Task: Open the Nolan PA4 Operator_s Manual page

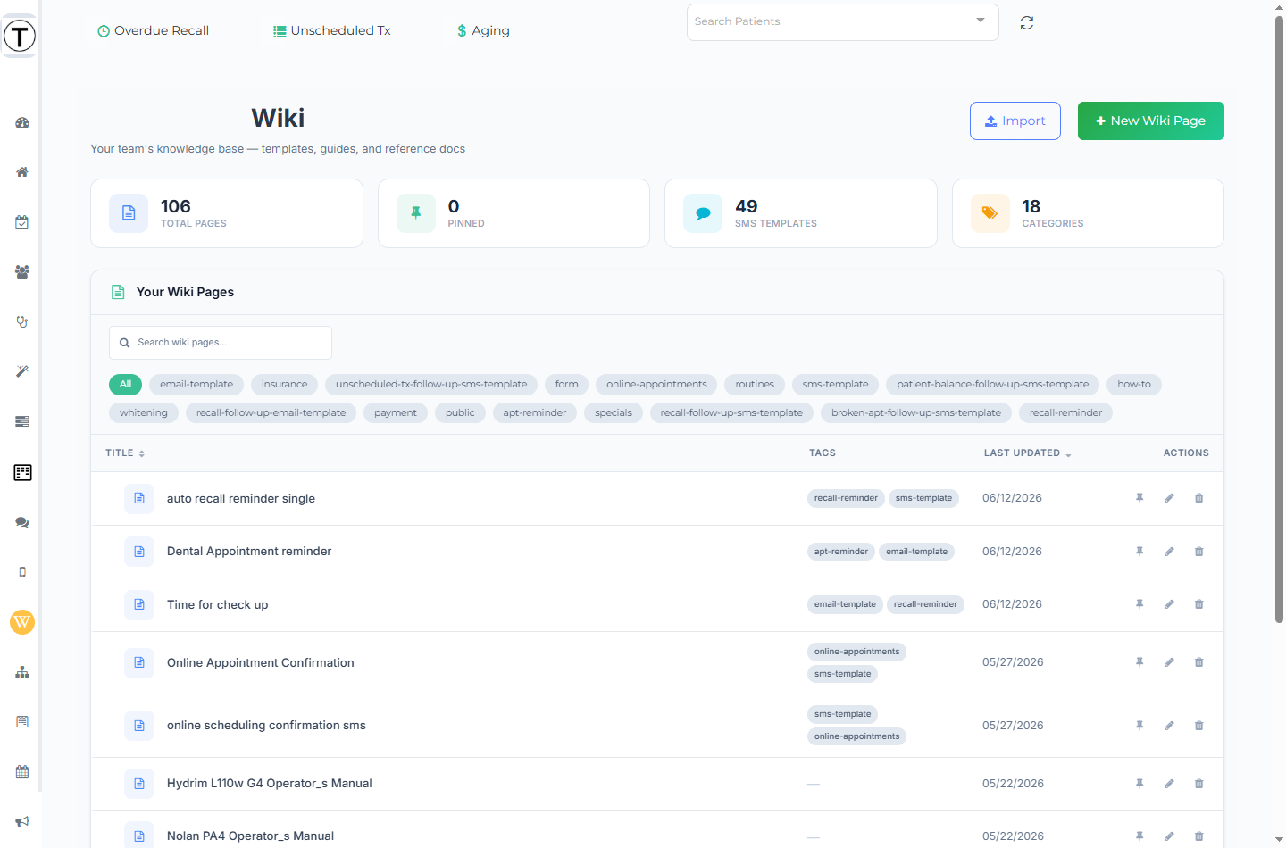Action: 250,836
